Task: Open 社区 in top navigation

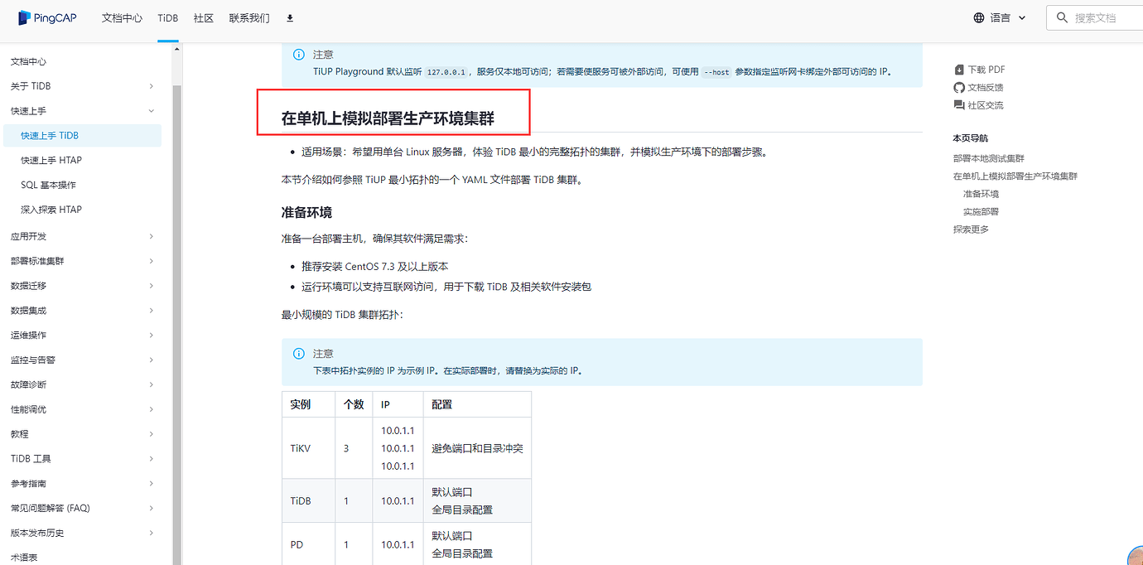Action: [x=204, y=17]
